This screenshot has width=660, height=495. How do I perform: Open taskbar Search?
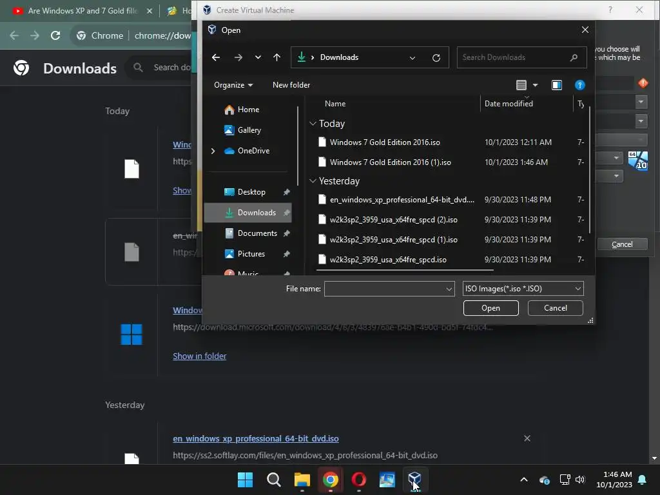273,480
